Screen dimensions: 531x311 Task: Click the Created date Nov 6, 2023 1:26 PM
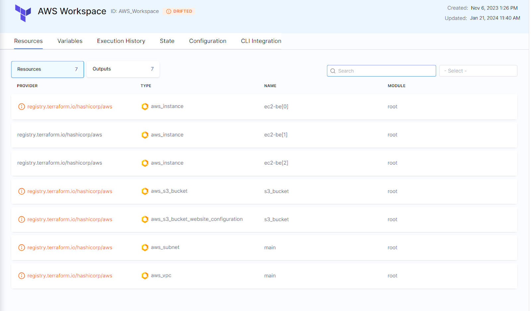point(494,8)
